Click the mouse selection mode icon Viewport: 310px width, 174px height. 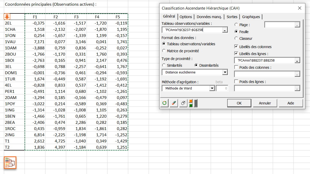(183, 103)
